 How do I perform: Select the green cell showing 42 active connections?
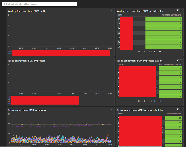174,118
